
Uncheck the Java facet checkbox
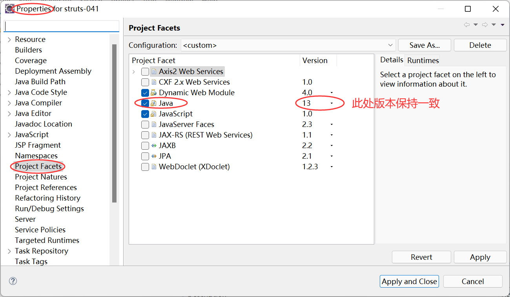tap(145, 103)
